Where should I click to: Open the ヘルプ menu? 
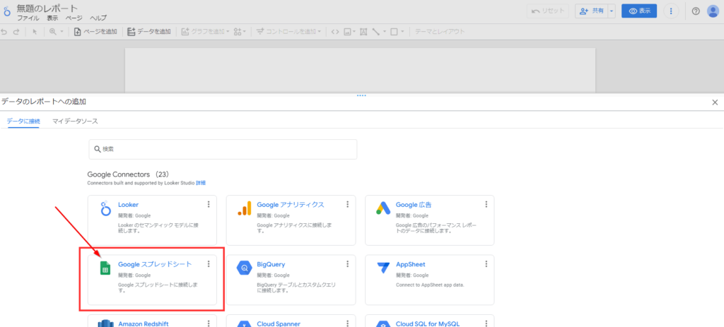click(x=98, y=18)
